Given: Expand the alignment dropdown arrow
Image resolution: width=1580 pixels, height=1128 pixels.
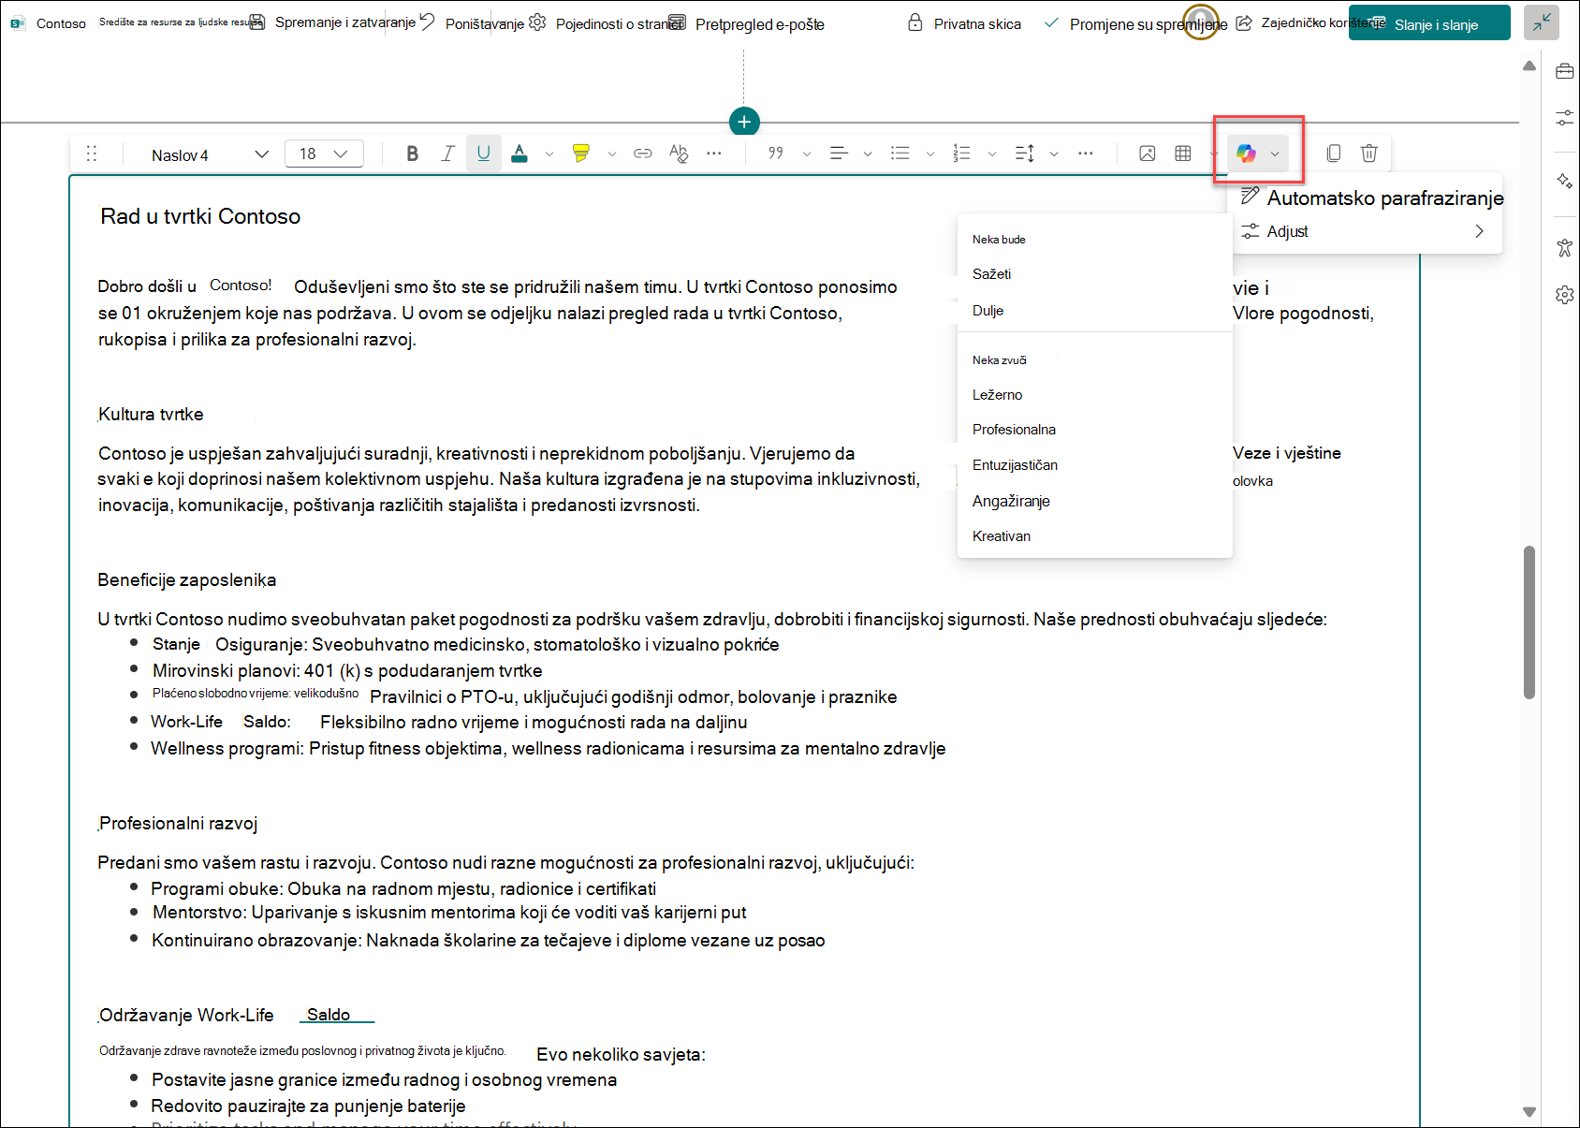Looking at the screenshot, I should [x=868, y=154].
